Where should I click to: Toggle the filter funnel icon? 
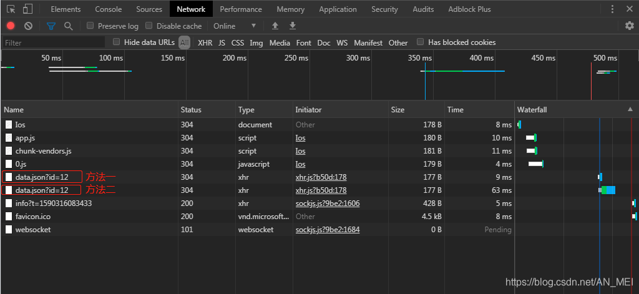click(x=51, y=26)
